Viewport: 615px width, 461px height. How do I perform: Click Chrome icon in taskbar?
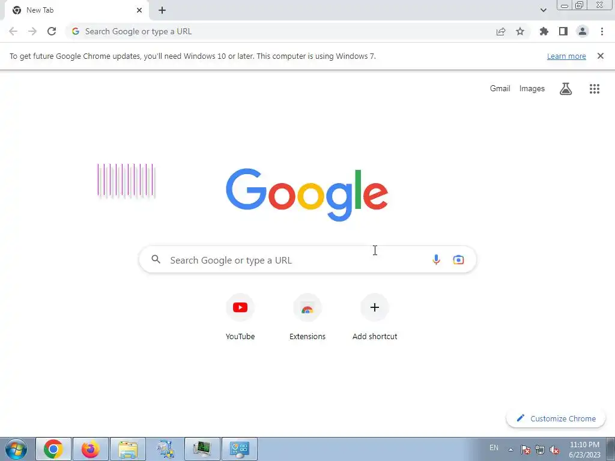coord(53,449)
